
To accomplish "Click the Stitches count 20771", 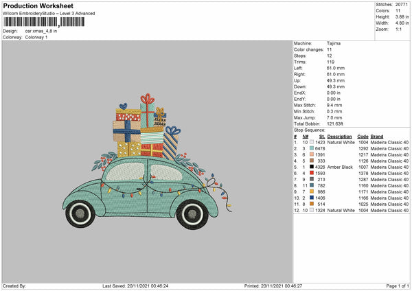I will (402, 4).
